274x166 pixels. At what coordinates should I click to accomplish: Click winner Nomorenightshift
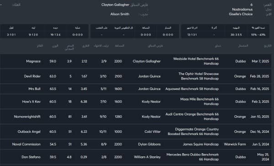click(x=27, y=117)
